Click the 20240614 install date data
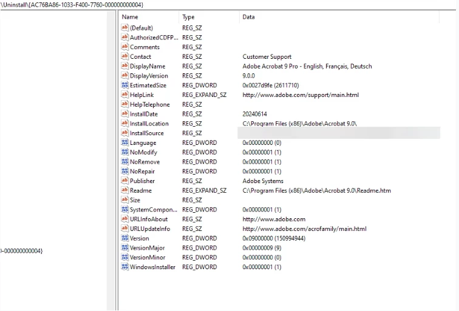The image size is (459, 311). pyautogui.click(x=254, y=114)
